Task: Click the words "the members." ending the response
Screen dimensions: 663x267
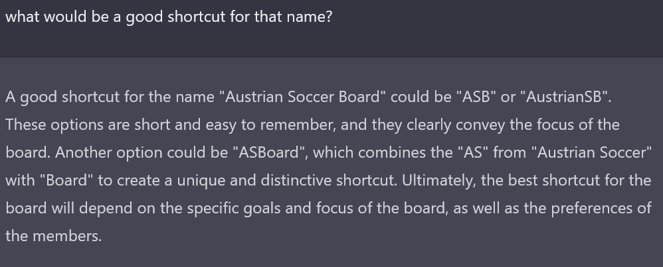Action: (53, 236)
